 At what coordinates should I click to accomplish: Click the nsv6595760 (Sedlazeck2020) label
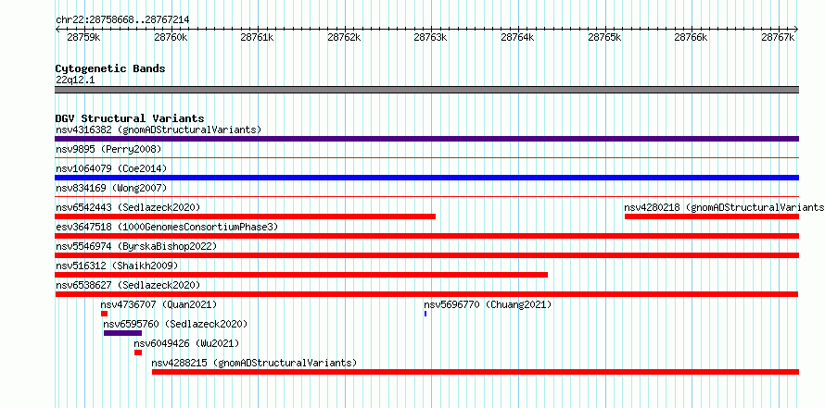[x=175, y=324]
